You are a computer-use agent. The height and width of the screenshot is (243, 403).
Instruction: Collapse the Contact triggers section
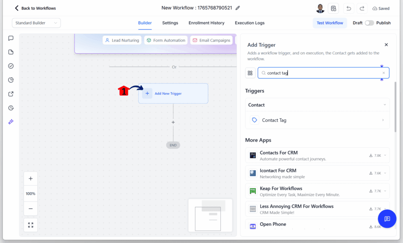[x=385, y=105]
